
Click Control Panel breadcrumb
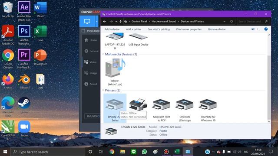click(139, 21)
